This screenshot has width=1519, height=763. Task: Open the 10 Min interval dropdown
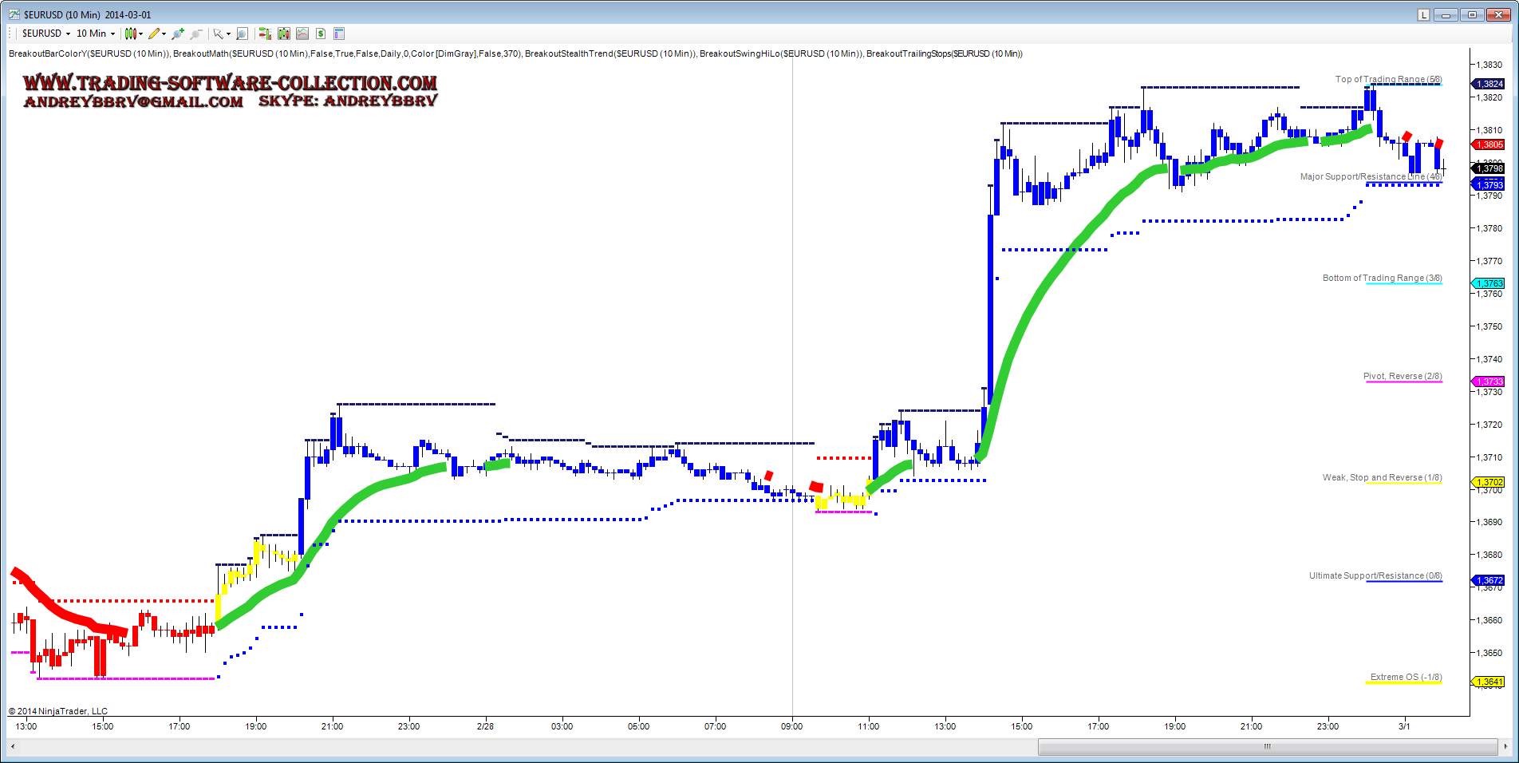(95, 34)
